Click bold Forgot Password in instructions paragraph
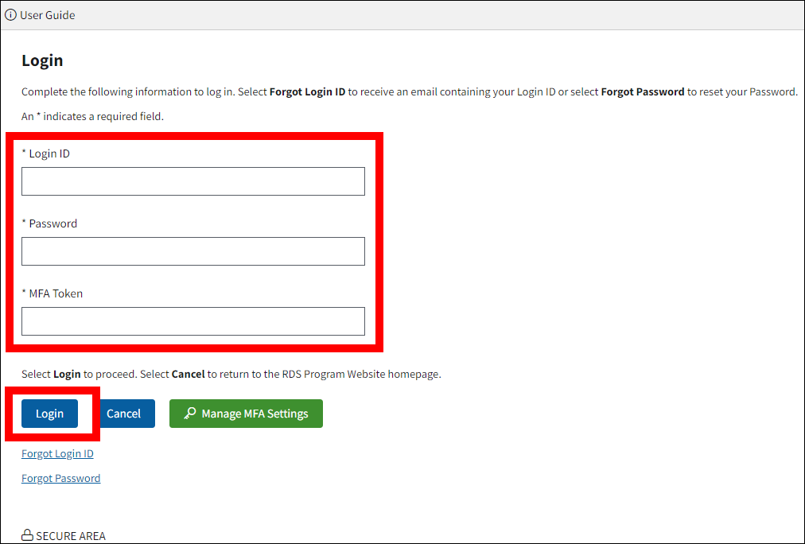This screenshot has height=544, width=805. [x=642, y=91]
